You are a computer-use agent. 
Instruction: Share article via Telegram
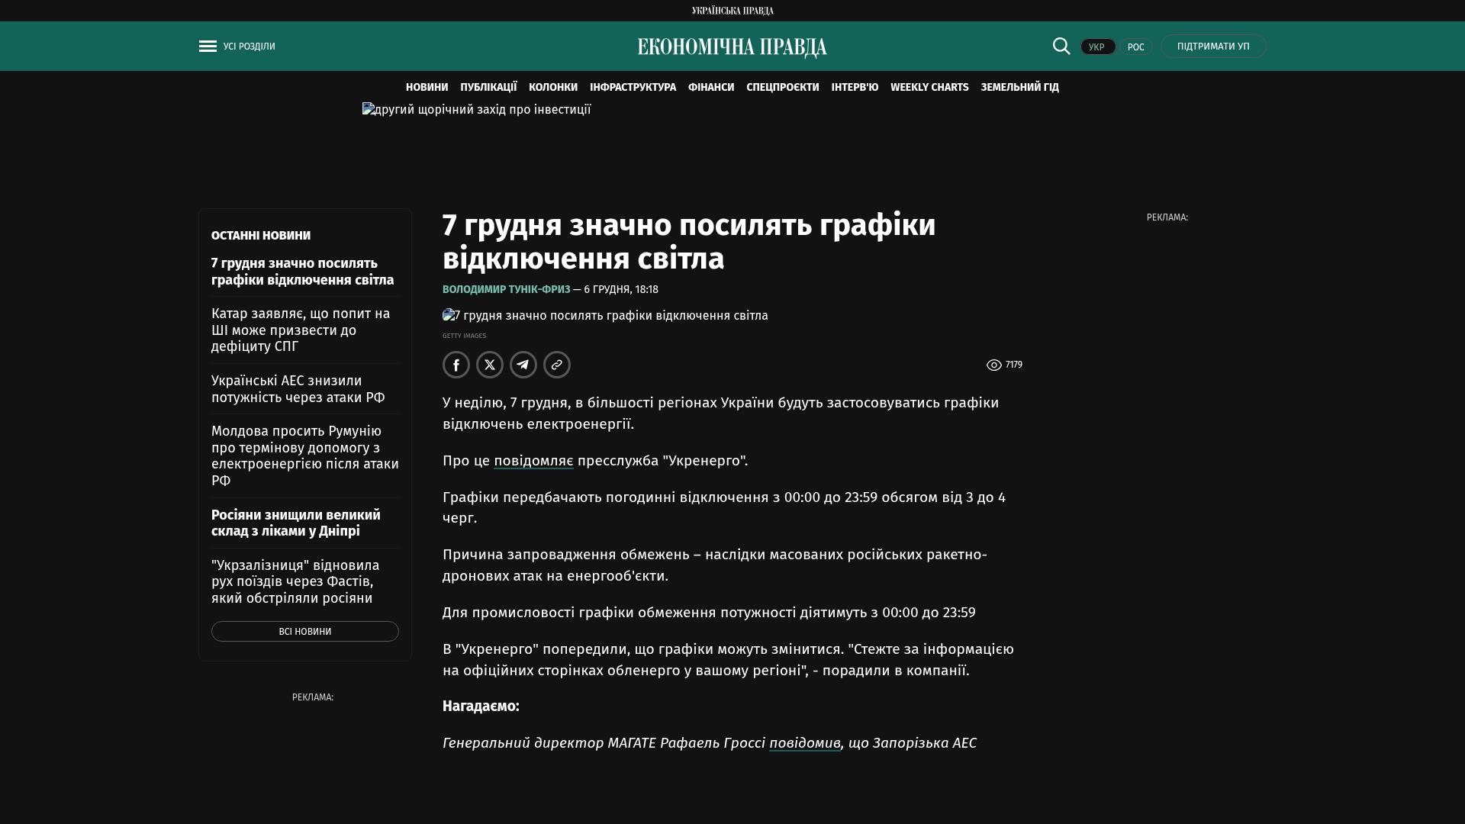point(523,365)
